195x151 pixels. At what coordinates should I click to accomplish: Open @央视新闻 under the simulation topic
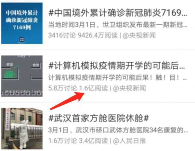(129, 88)
